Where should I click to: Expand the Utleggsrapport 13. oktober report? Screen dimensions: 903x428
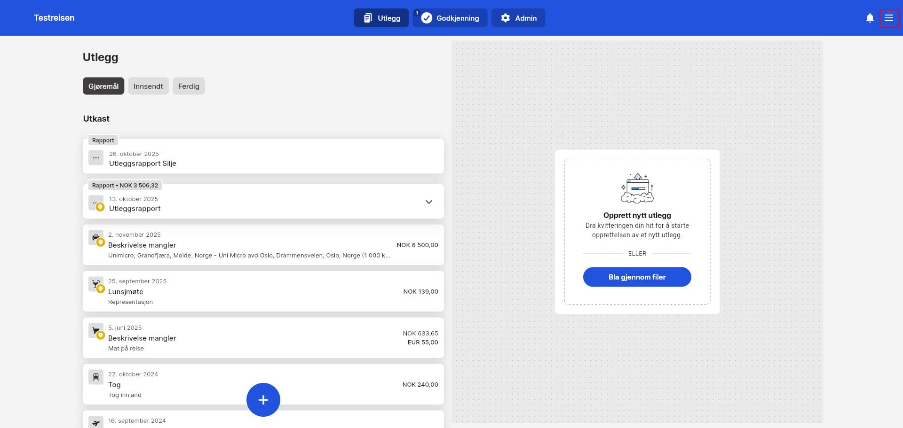(428, 202)
